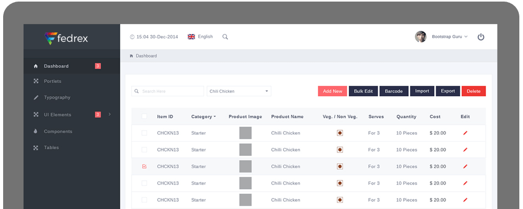This screenshot has width=523, height=209.
Task: Expand UI Elements submenu chevron
Action: (110, 114)
